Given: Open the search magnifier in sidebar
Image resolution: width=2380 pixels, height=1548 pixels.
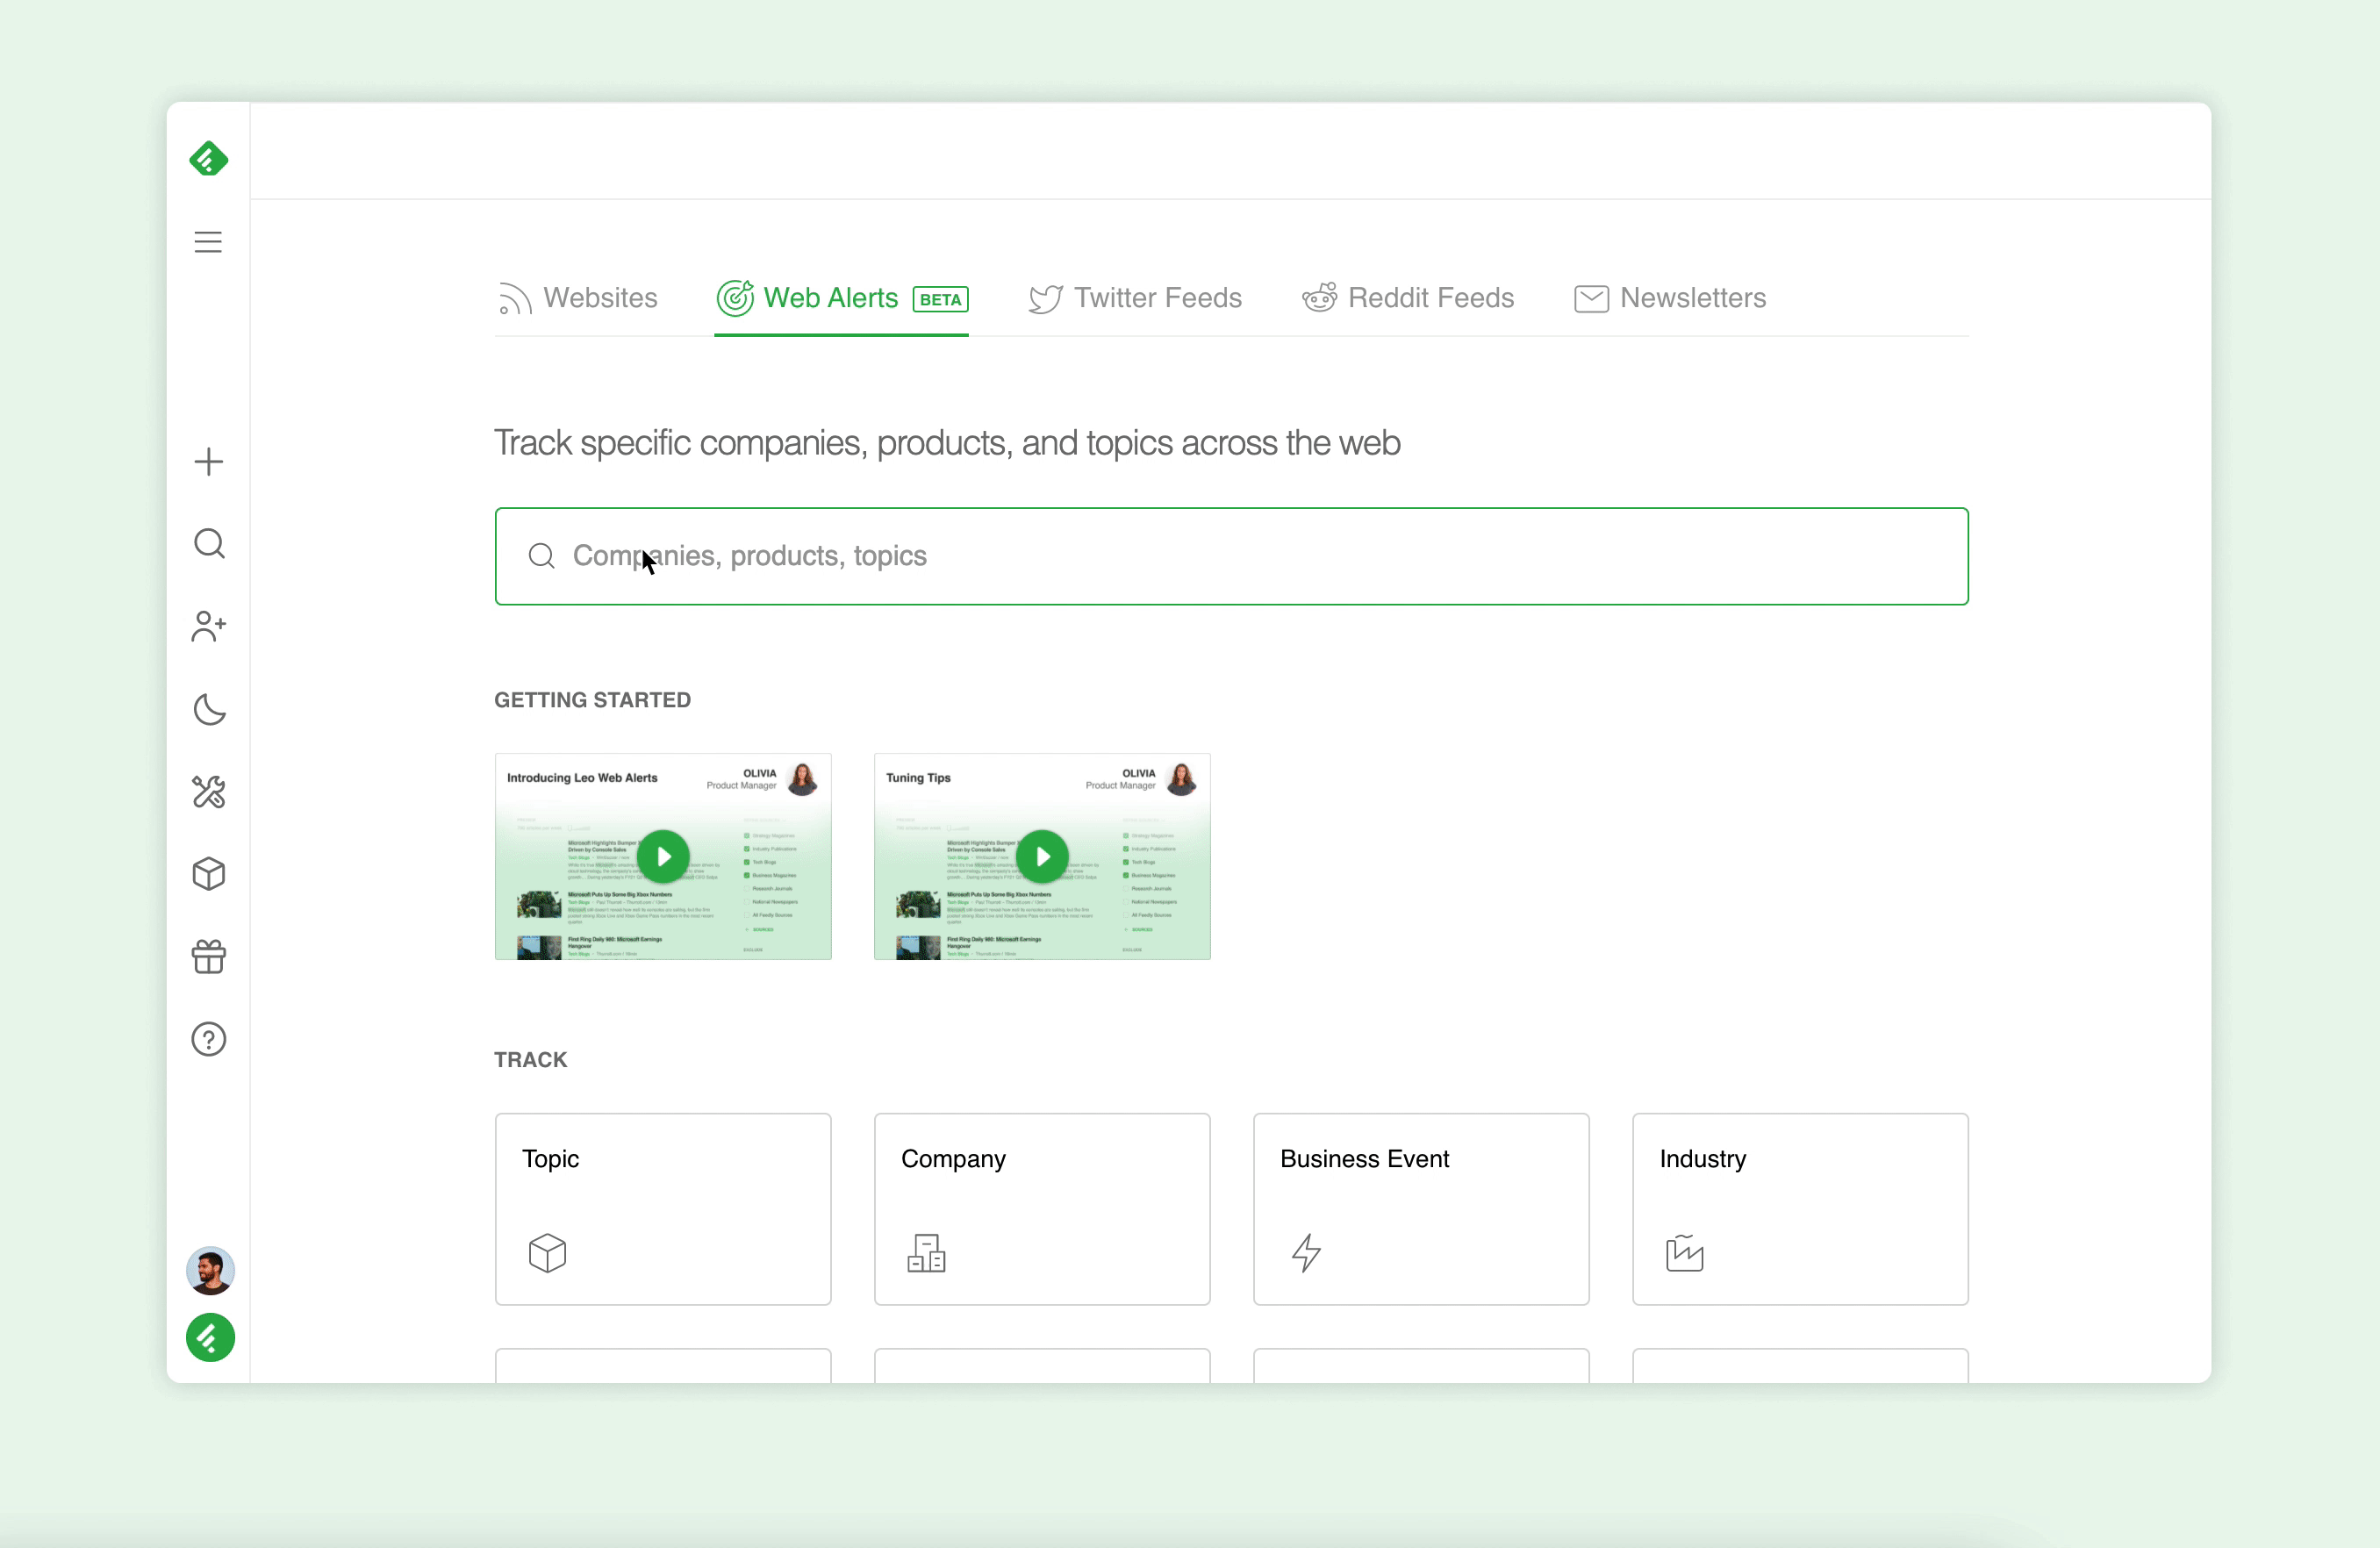Looking at the screenshot, I should 208,544.
